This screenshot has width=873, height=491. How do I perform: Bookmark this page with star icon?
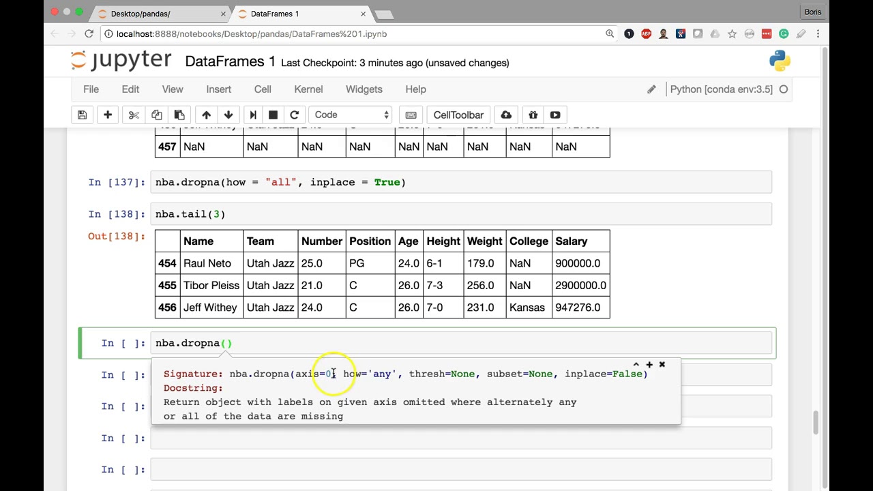tap(732, 33)
